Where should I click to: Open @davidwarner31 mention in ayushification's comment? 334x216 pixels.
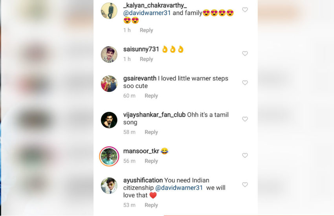tap(179, 188)
